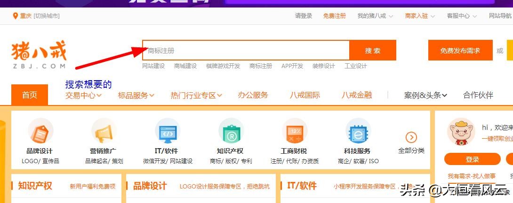Expand the 商家入驻 dropdown
The image size is (513, 203).
click(x=420, y=15)
